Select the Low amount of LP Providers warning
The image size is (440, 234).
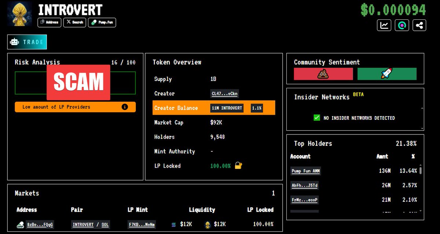point(75,107)
